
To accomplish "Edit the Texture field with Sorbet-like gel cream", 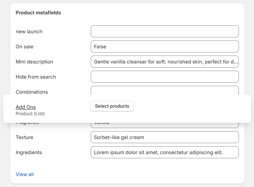I will (164, 137).
